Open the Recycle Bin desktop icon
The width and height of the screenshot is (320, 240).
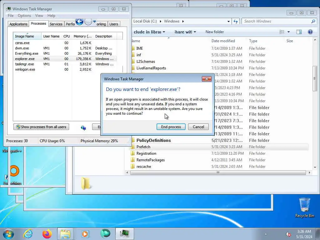coord(304,207)
